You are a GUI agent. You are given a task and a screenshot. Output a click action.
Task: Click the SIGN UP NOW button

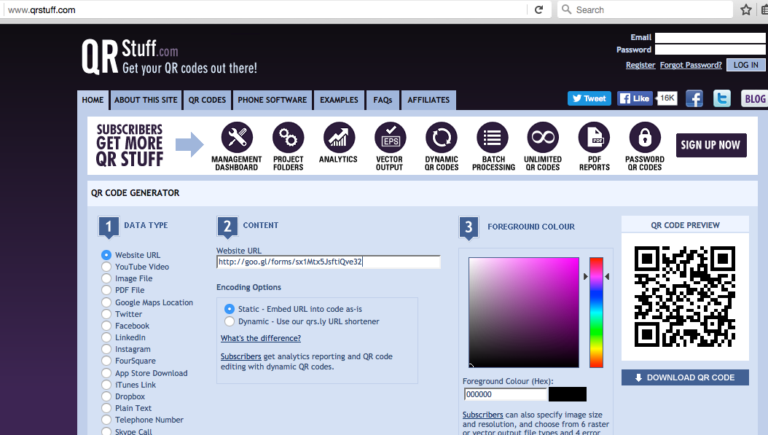(711, 145)
